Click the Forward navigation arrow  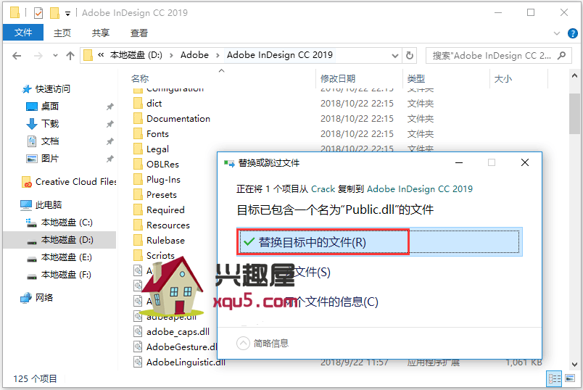38,56
